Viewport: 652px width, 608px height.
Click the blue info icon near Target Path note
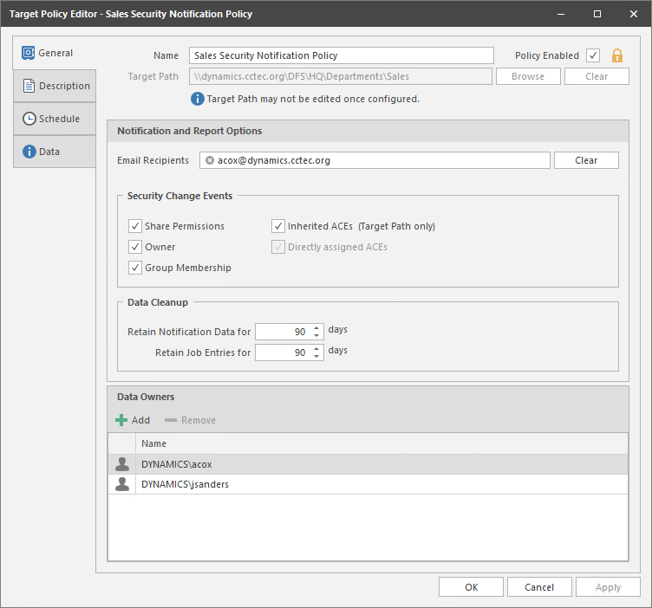tap(198, 99)
